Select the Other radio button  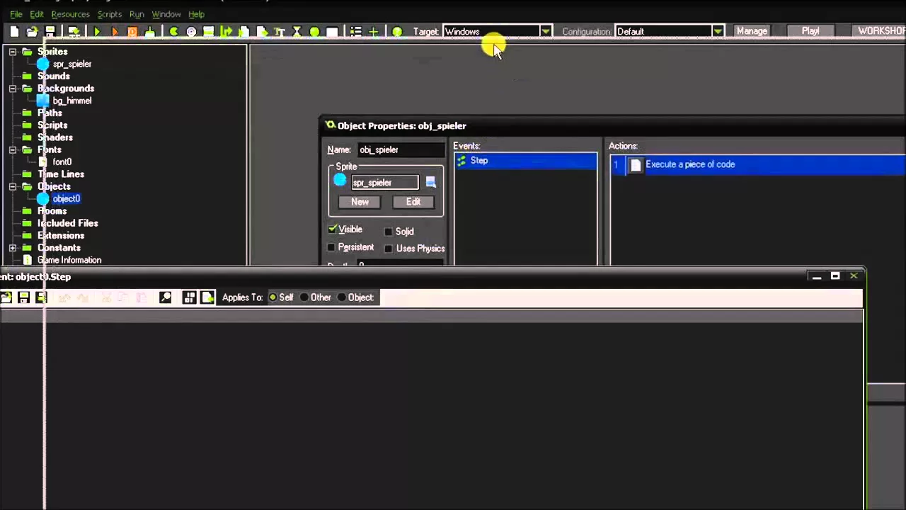pos(305,297)
